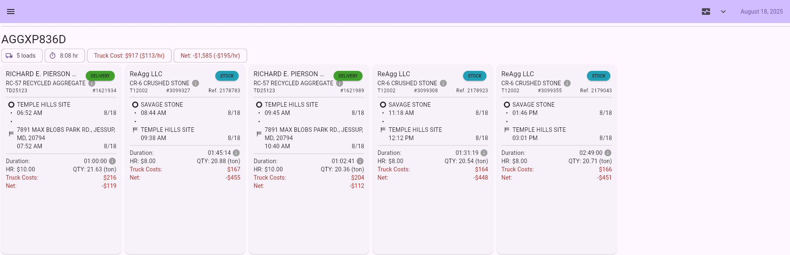Click the DELIVERY badge on ticket #1621934
This screenshot has height=255, width=790.
100,76
